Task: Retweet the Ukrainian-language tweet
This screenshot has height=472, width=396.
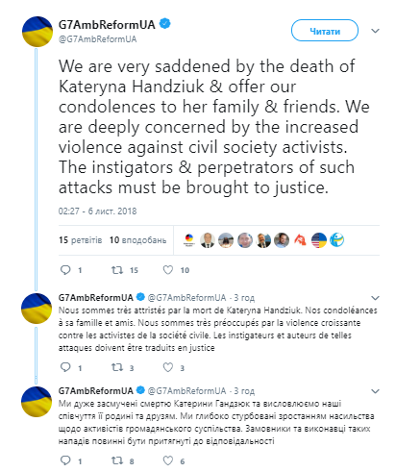Action: click(x=117, y=460)
